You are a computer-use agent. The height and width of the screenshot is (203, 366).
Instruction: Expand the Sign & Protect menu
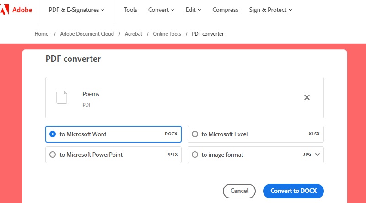pyautogui.click(x=270, y=10)
